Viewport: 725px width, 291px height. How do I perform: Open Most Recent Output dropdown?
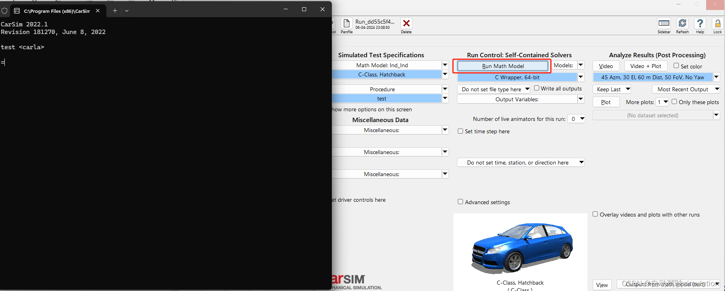686,89
